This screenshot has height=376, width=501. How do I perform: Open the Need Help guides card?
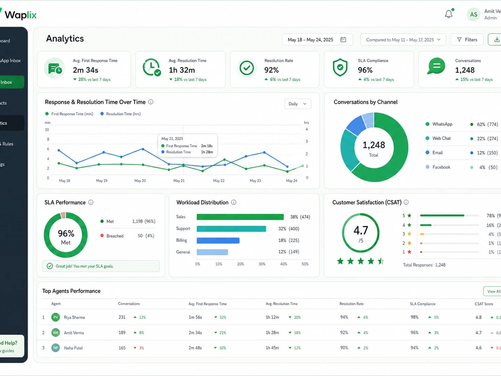point(12,346)
